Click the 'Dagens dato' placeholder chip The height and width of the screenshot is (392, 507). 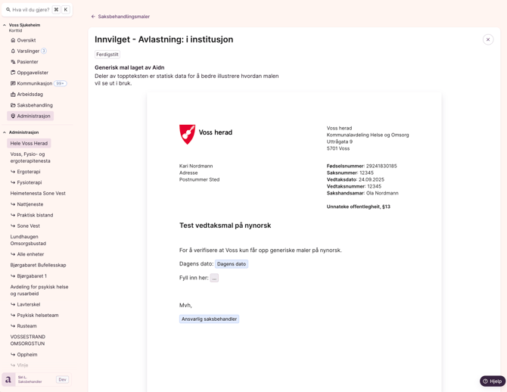(x=231, y=264)
